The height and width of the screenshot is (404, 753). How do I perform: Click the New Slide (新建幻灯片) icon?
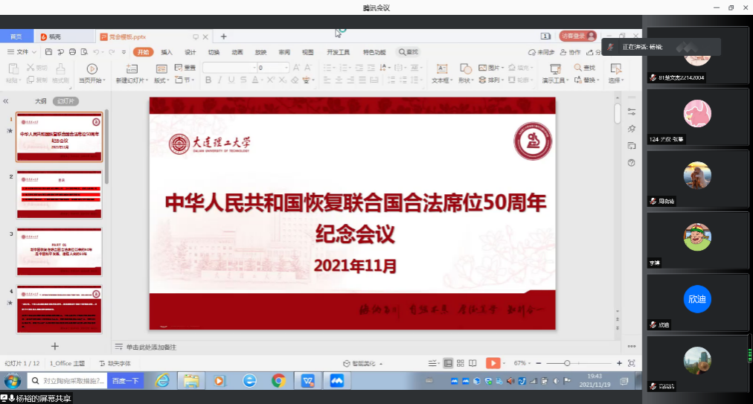tap(132, 68)
